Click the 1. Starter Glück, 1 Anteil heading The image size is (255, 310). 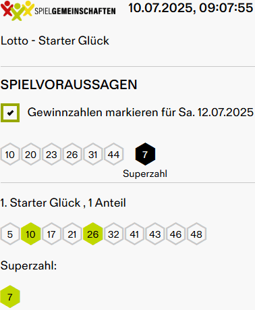(63, 203)
